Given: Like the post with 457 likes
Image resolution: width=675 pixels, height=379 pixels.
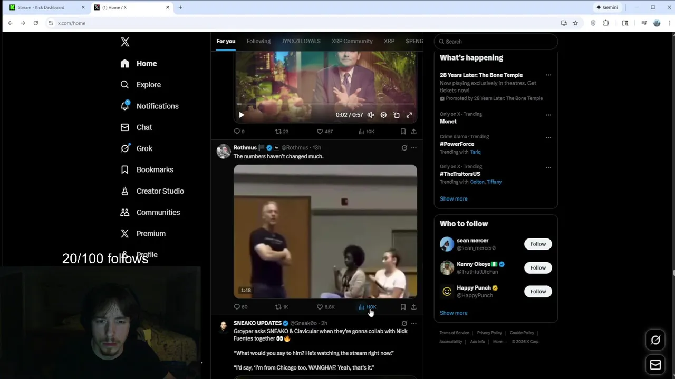Looking at the screenshot, I should point(324,132).
